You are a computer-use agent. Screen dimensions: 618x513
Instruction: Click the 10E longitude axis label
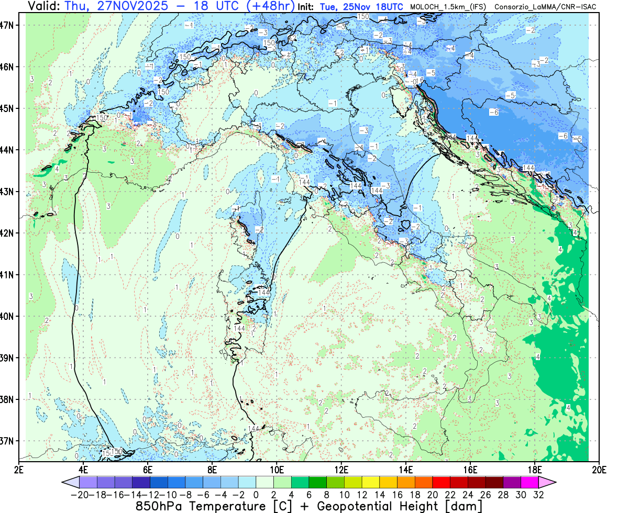(277, 468)
